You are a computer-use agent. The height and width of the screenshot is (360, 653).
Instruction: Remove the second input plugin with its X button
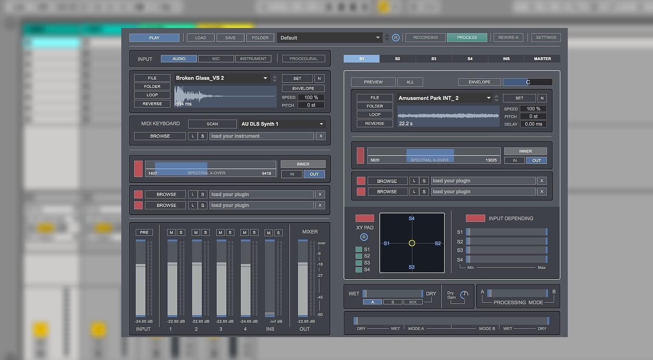pyautogui.click(x=320, y=205)
